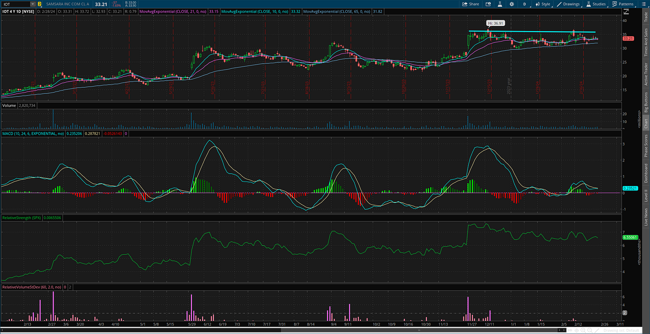Switch to Active Trader side tab
650x334 pixels.
[646, 74]
